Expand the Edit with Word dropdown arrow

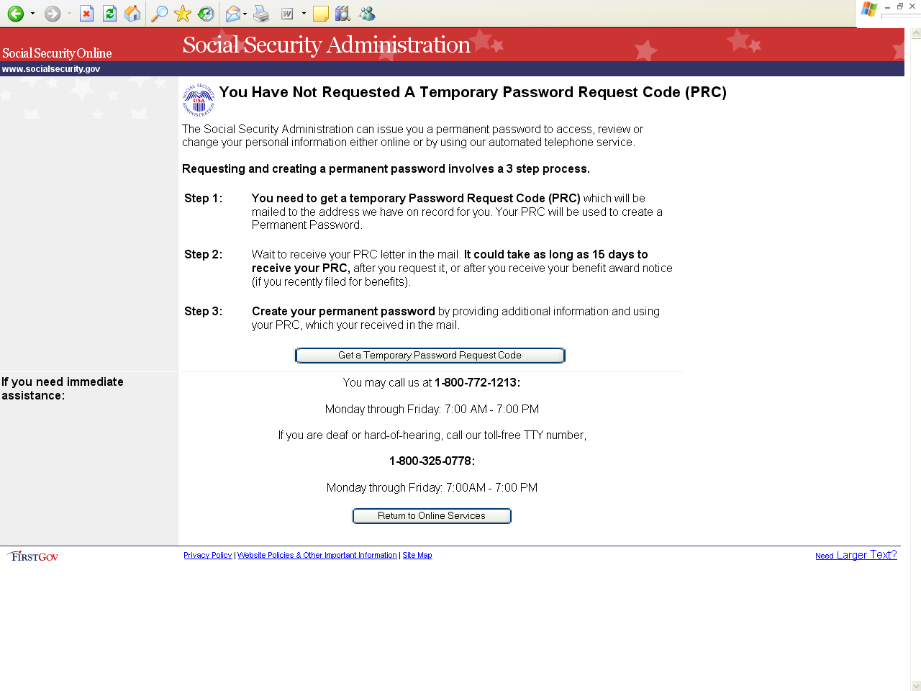pos(304,14)
